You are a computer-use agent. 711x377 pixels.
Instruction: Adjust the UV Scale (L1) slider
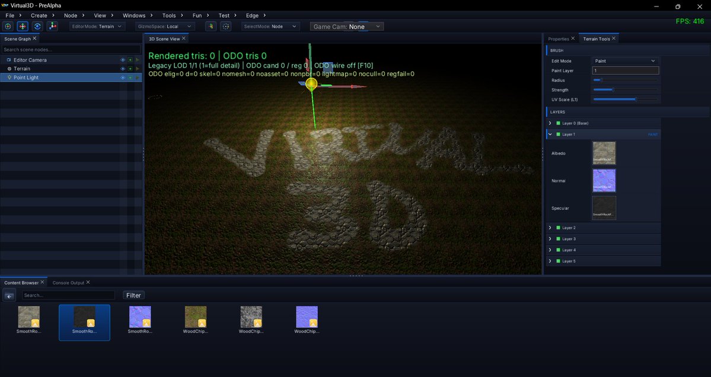(625, 99)
